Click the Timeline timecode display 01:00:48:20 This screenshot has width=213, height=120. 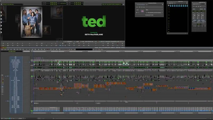[12, 51]
